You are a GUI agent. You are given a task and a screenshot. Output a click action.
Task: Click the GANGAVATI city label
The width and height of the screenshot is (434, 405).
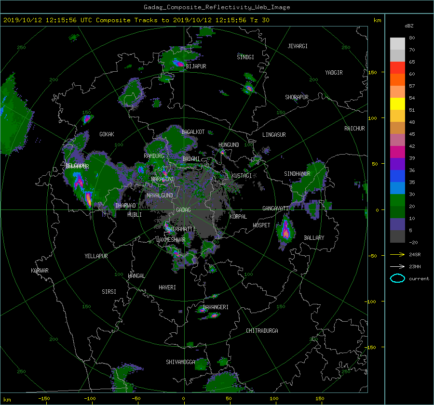click(x=275, y=209)
